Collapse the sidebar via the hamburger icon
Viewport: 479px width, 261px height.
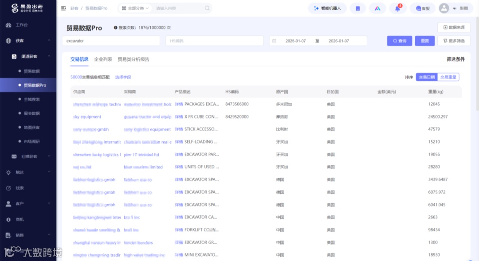[63, 8]
